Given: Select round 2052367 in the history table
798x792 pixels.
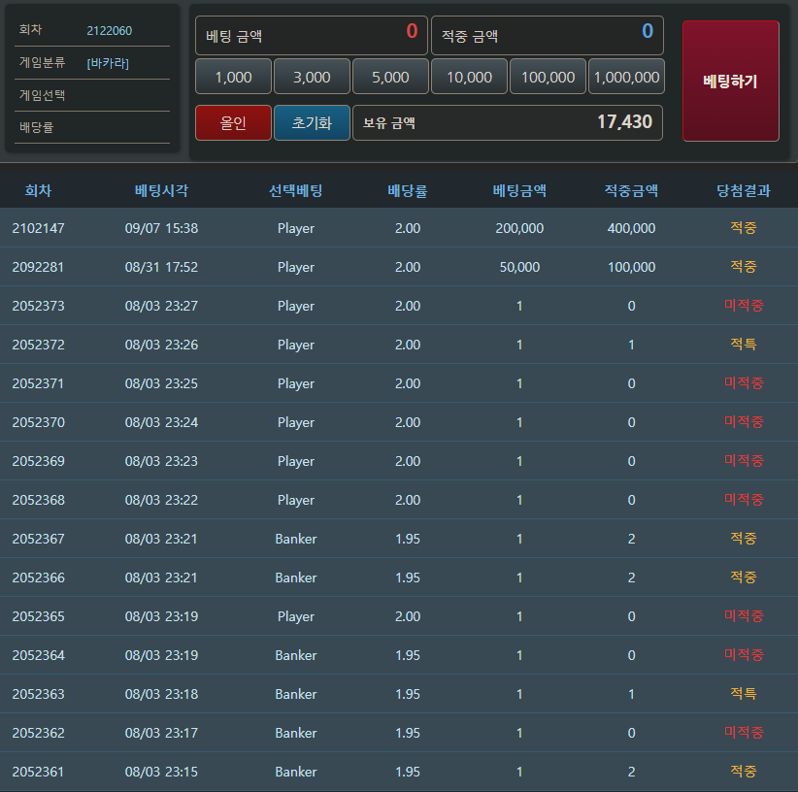Looking at the screenshot, I should 38,539.
